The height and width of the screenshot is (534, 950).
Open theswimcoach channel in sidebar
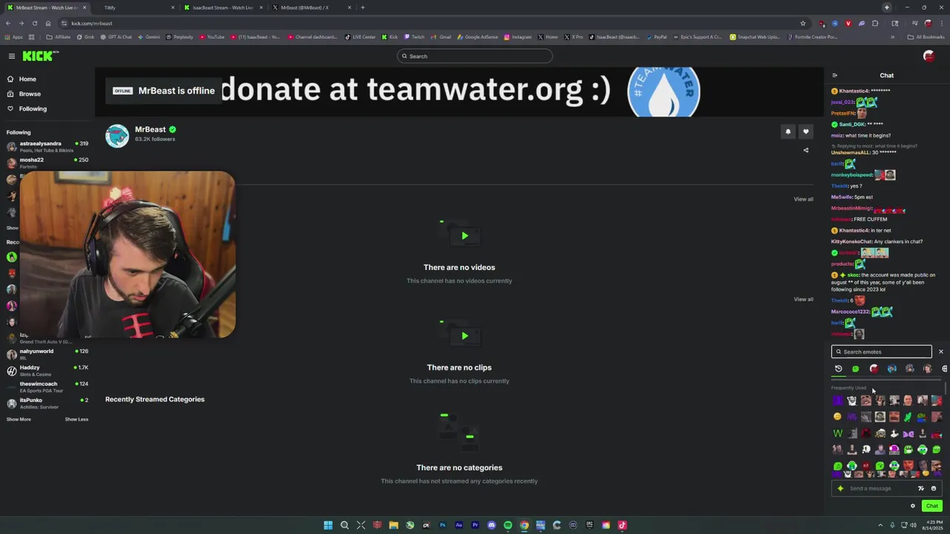[x=47, y=386]
